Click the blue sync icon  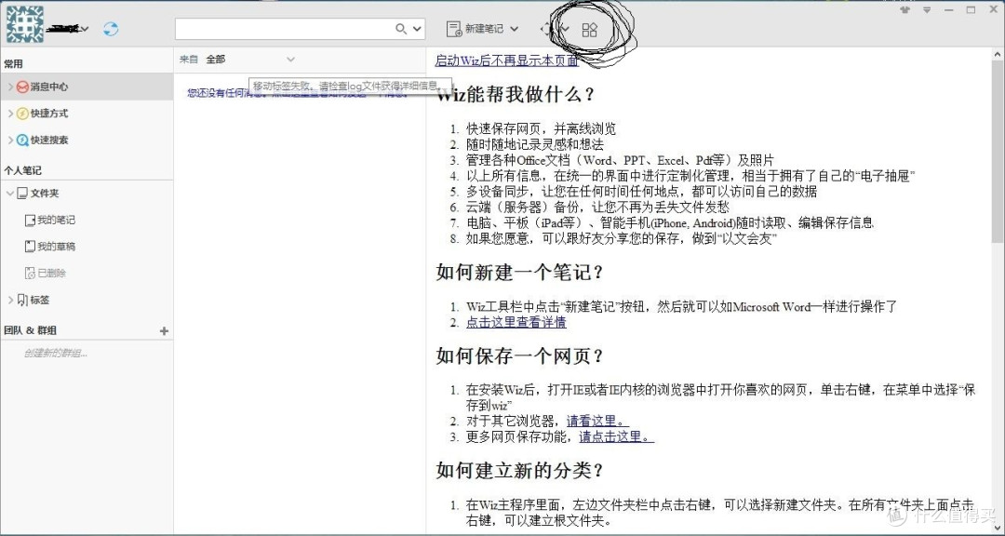[x=111, y=29]
